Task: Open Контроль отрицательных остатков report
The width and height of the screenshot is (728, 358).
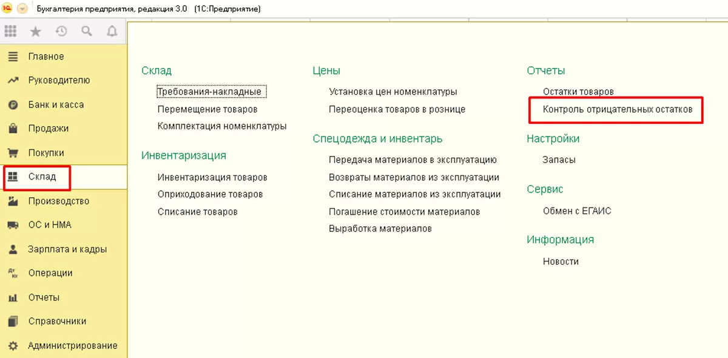Action: tap(618, 110)
